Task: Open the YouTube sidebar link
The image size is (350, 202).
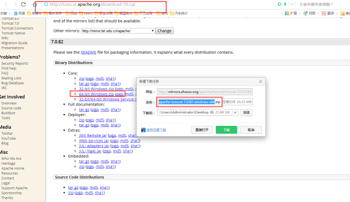Action: [x=9, y=138]
